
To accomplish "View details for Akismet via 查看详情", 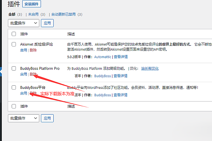I will click(x=120, y=57).
